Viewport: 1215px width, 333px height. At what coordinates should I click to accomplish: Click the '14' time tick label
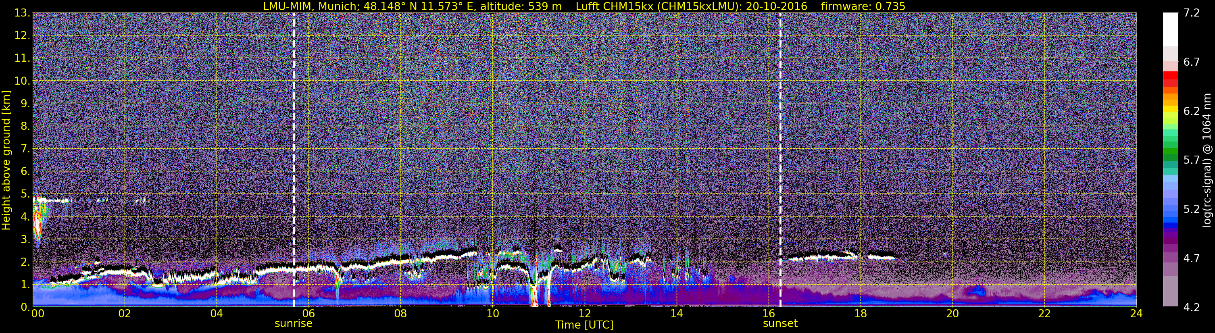676,314
